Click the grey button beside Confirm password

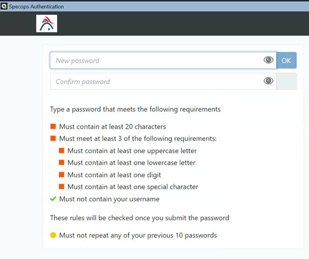pyautogui.click(x=286, y=81)
